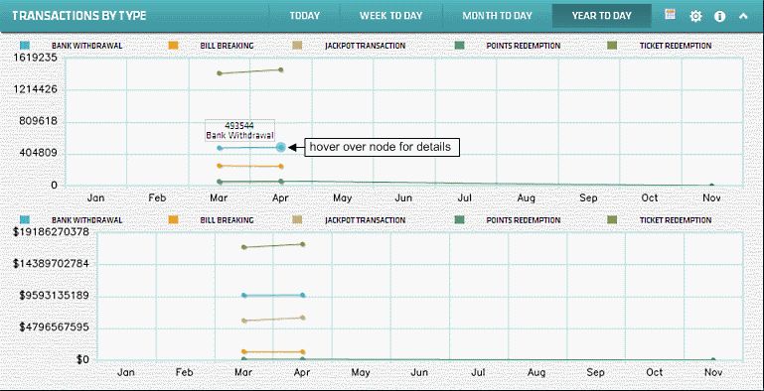Viewport: 764px width, 391px height.
Task: Click Bill Breaking label in top legend
Action: [x=227, y=46]
